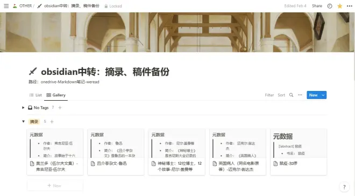
Task: Click page icon on 奥兰多 card
Action: click(x=32, y=163)
